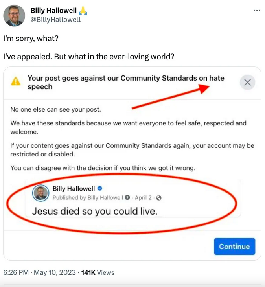265x287 pixels.
Task: Click the question mark icon after Published by
Action: pyautogui.click(x=127, y=197)
